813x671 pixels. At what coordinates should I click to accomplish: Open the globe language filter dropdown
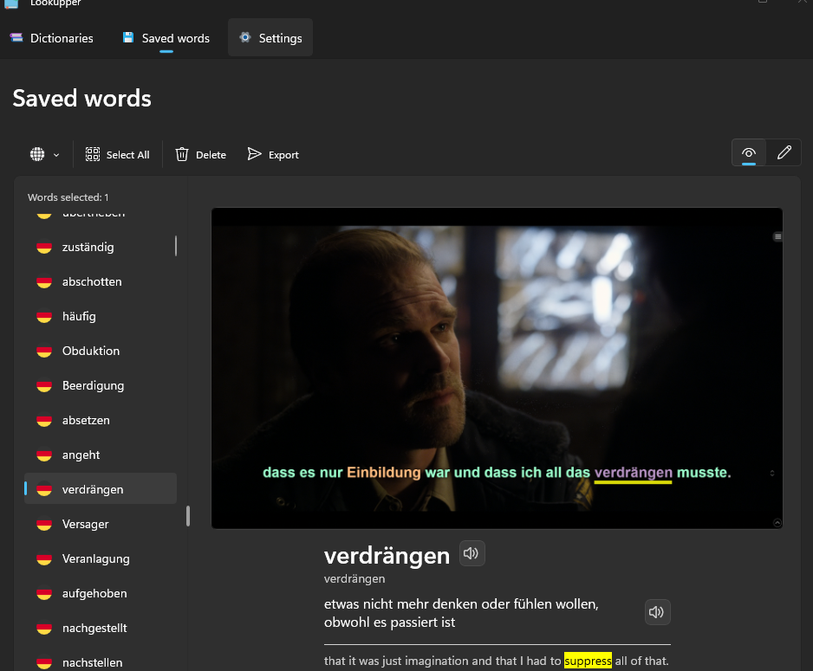coord(44,154)
